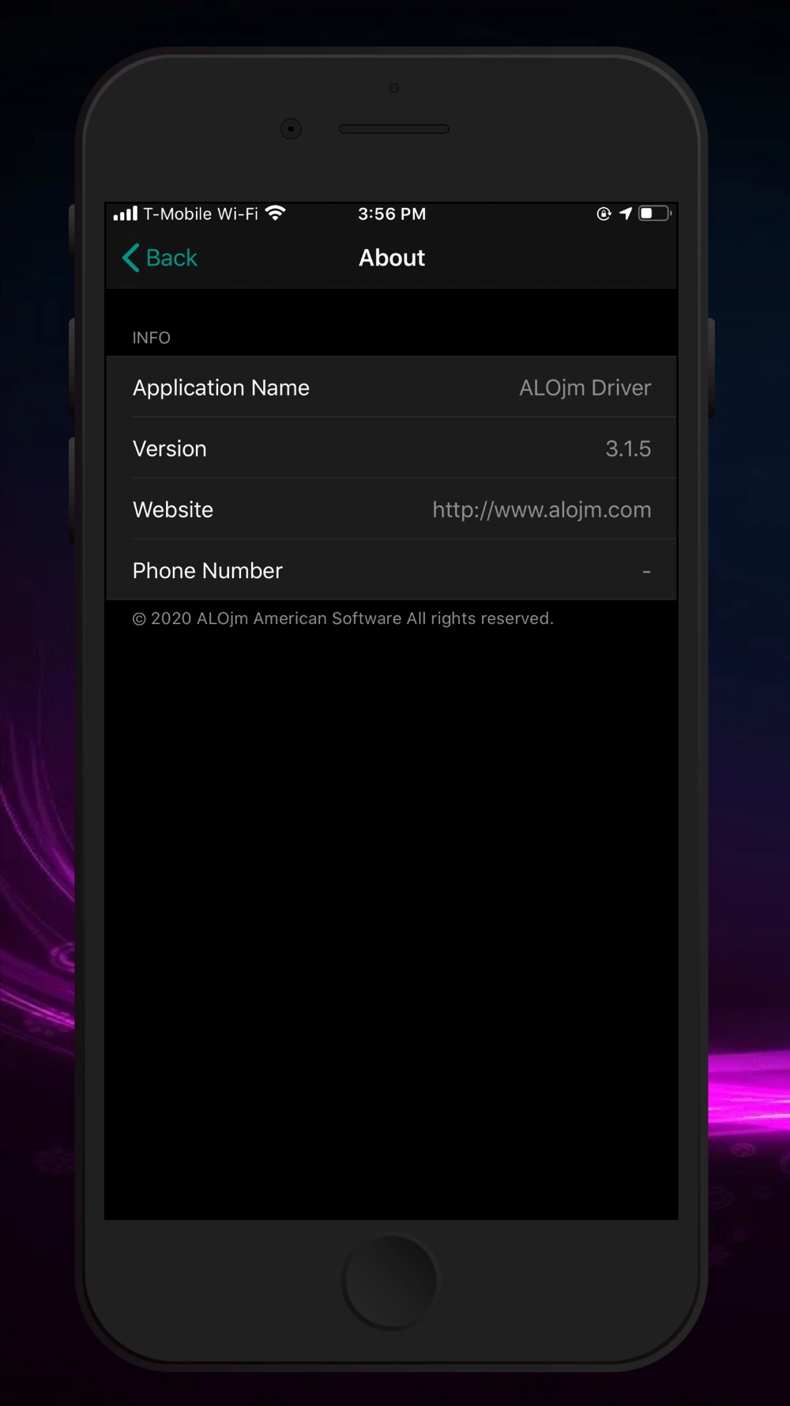Tap the dash phone number value

coord(647,571)
